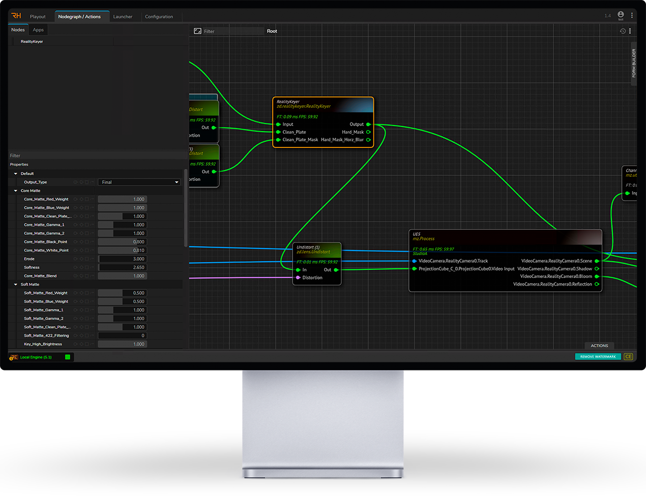646x496 pixels.
Task: Select RealityKeyer in the Nodes list
Action: pos(32,42)
